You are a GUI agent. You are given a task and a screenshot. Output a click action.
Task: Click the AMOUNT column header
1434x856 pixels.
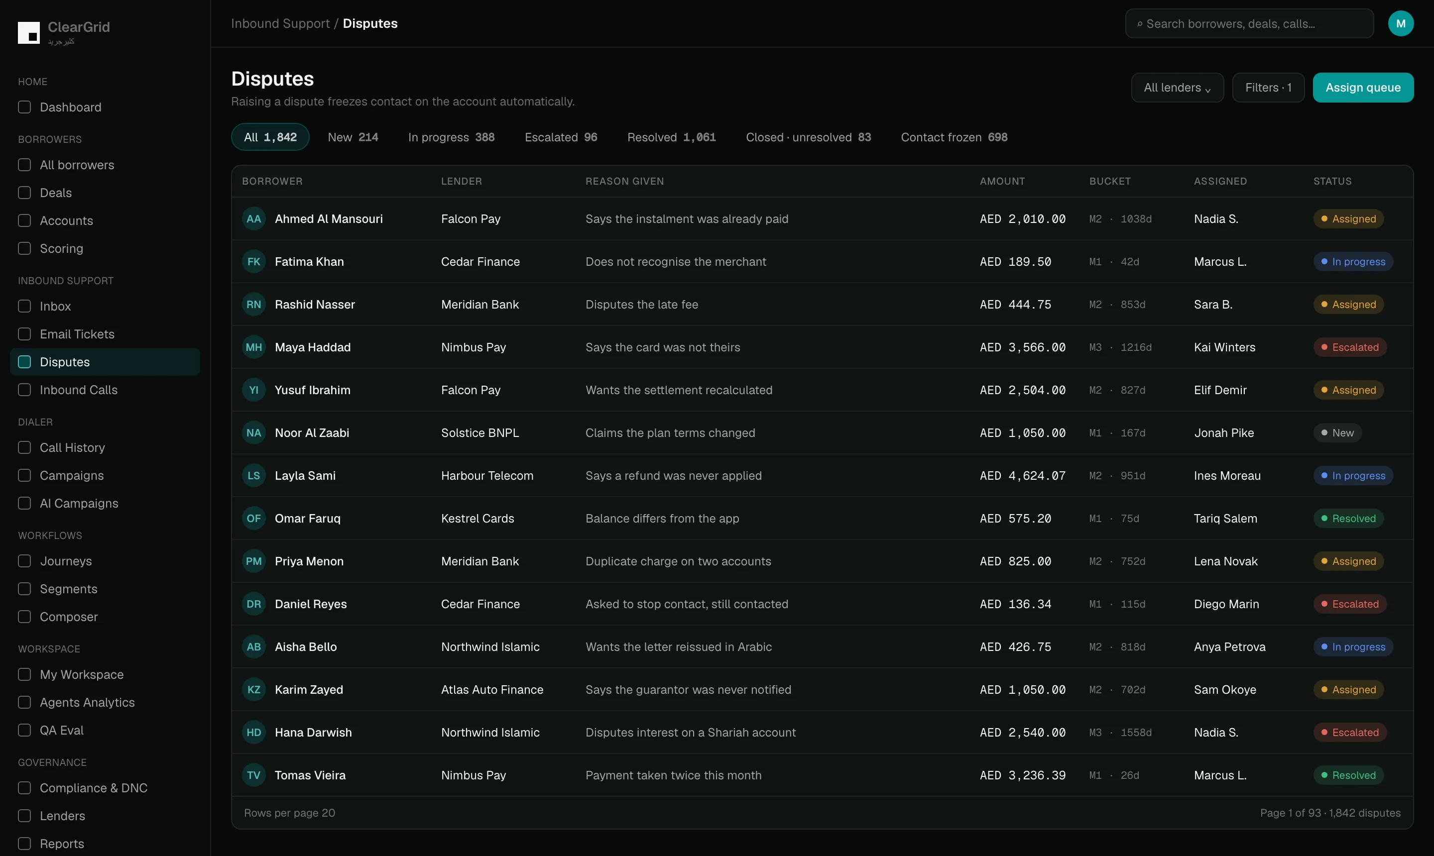pyautogui.click(x=1002, y=181)
